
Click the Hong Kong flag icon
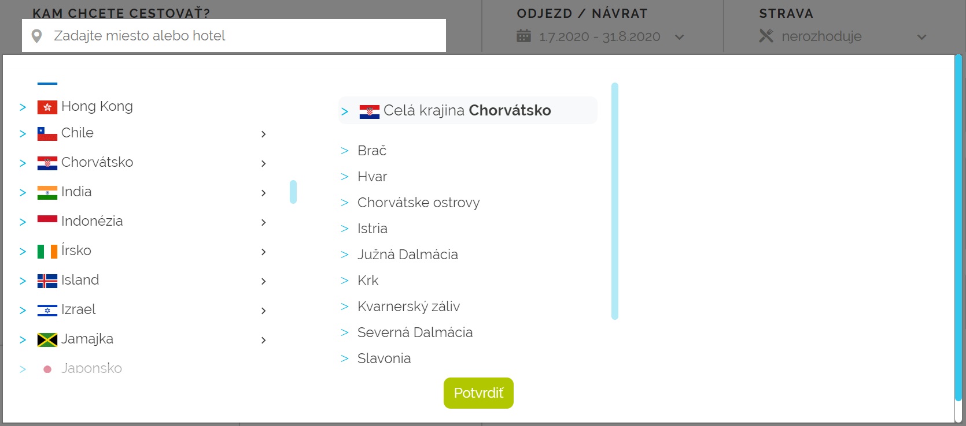click(x=47, y=107)
